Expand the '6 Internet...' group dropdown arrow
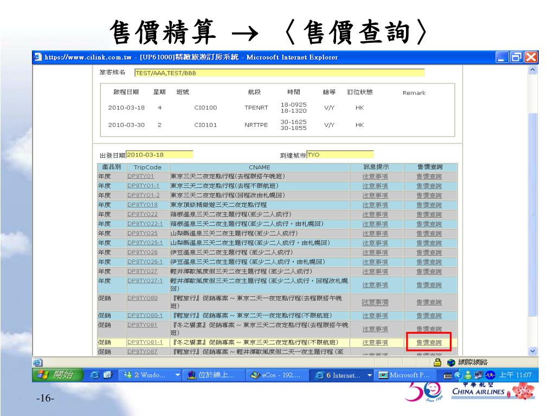Image resolution: width=555 pixels, height=416 pixels. pyautogui.click(x=369, y=375)
